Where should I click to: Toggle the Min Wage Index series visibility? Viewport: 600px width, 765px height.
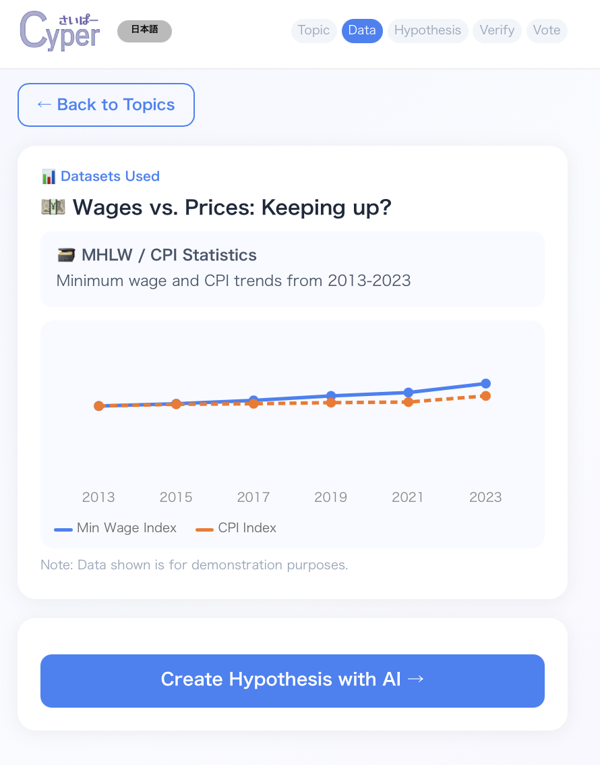(x=115, y=529)
